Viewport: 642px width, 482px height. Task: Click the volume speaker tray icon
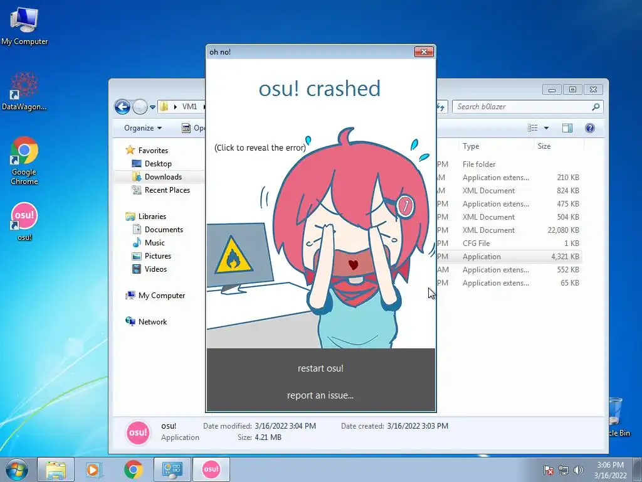(578, 470)
